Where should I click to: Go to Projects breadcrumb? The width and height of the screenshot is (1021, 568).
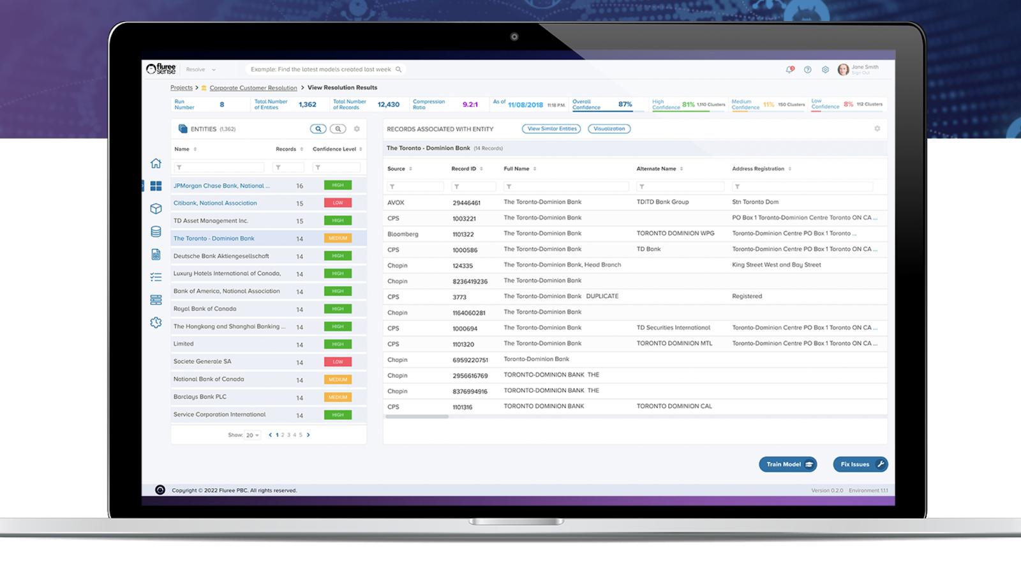click(181, 88)
